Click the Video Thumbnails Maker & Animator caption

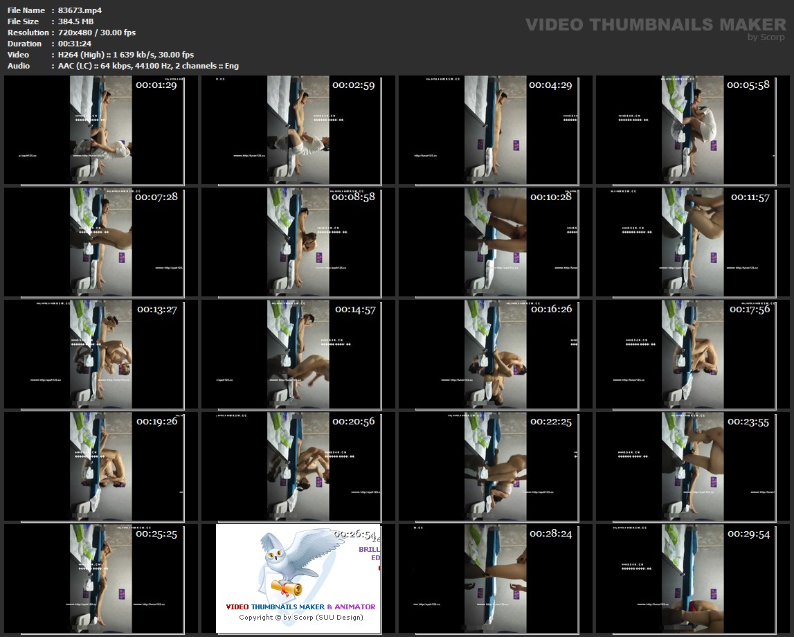[301, 607]
